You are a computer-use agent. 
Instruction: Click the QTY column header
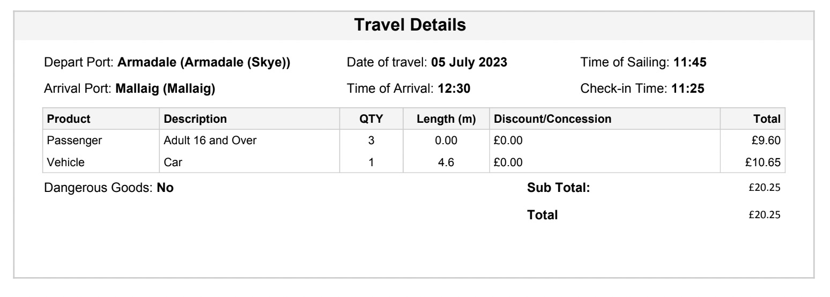pyautogui.click(x=371, y=119)
